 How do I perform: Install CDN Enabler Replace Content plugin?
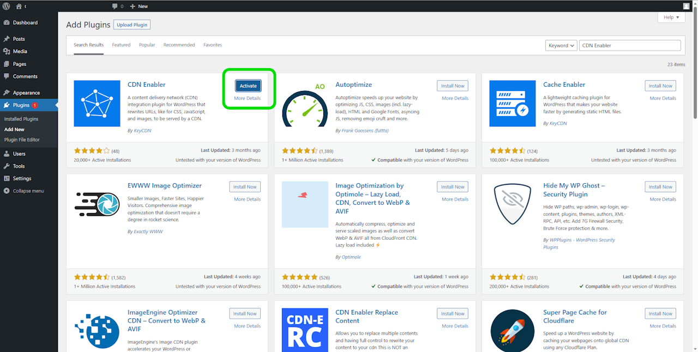[x=453, y=314]
